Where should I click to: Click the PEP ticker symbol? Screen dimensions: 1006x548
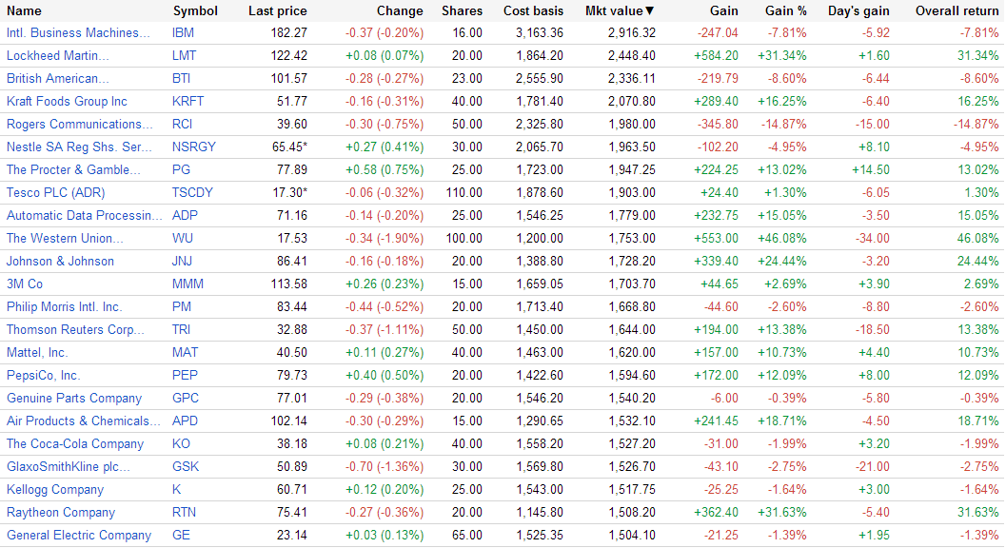(185, 376)
